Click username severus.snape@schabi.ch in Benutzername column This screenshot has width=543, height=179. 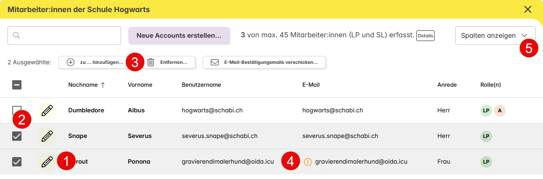tap(220, 136)
